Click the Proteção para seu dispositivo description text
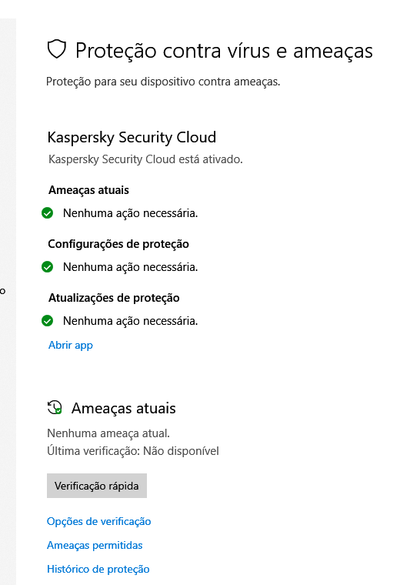The height and width of the screenshot is (585, 420). (163, 82)
